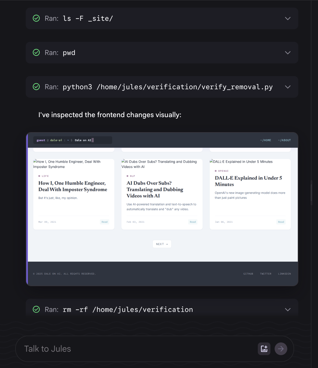The image size is (318, 368).
Task: Click the NEXT pagination button
Action: (x=162, y=244)
